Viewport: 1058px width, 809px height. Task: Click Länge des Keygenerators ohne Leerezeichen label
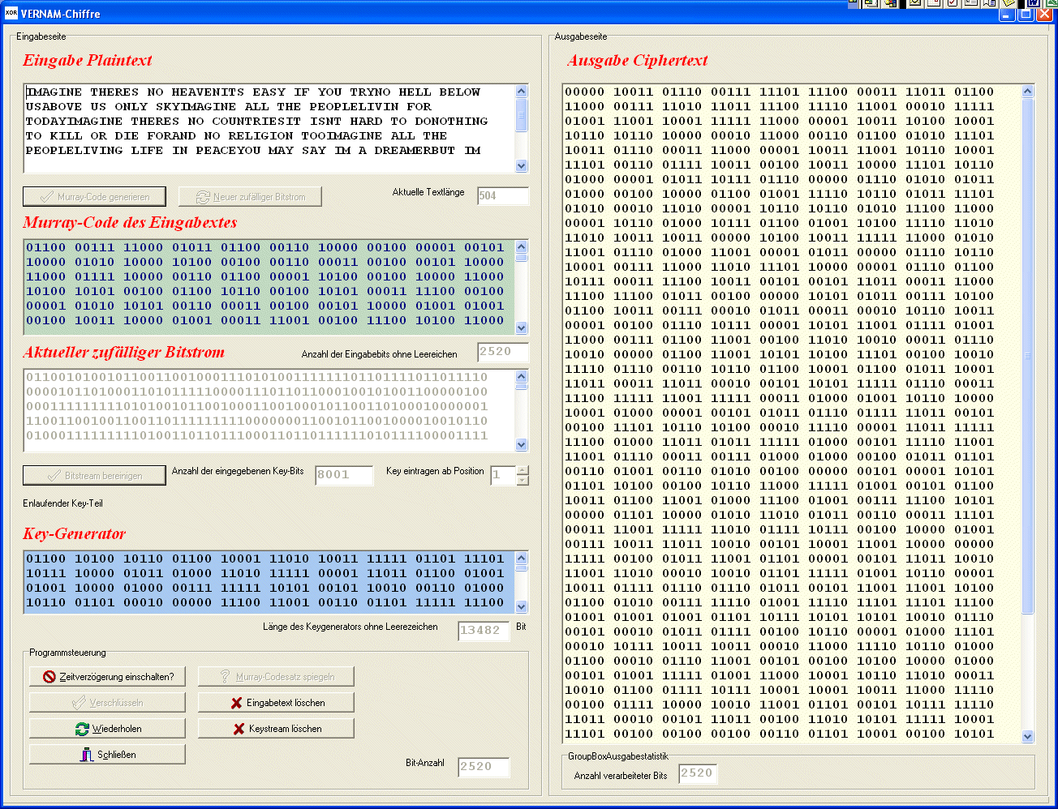pos(351,627)
